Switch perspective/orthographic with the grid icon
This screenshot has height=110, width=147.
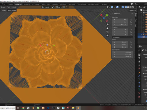107,35
